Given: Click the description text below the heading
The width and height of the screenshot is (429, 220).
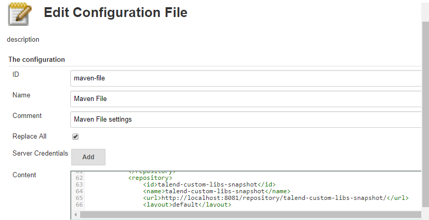Looking at the screenshot, I should coord(23,39).
